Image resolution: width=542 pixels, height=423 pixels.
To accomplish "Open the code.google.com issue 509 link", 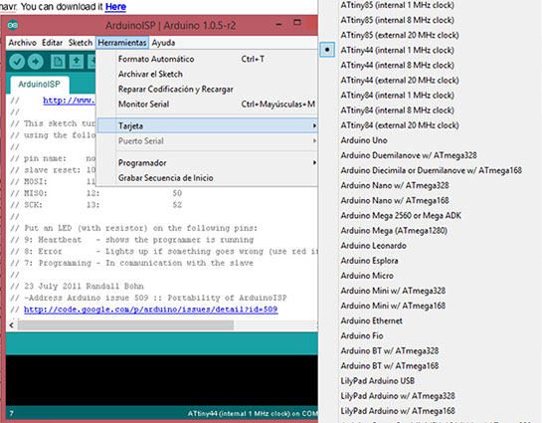I will coord(151,310).
